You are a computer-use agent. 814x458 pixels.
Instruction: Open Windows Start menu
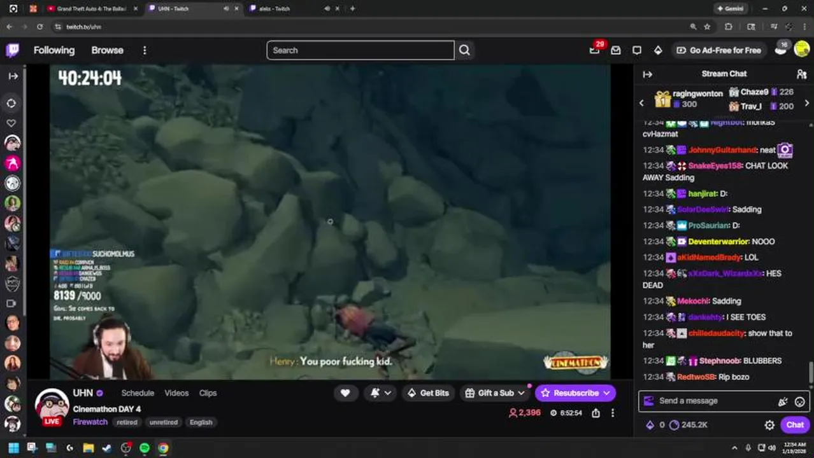pos(13,448)
